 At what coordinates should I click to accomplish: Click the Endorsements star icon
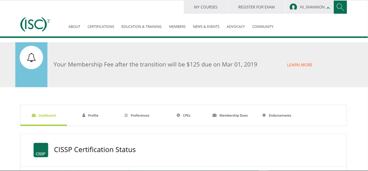tap(264, 115)
